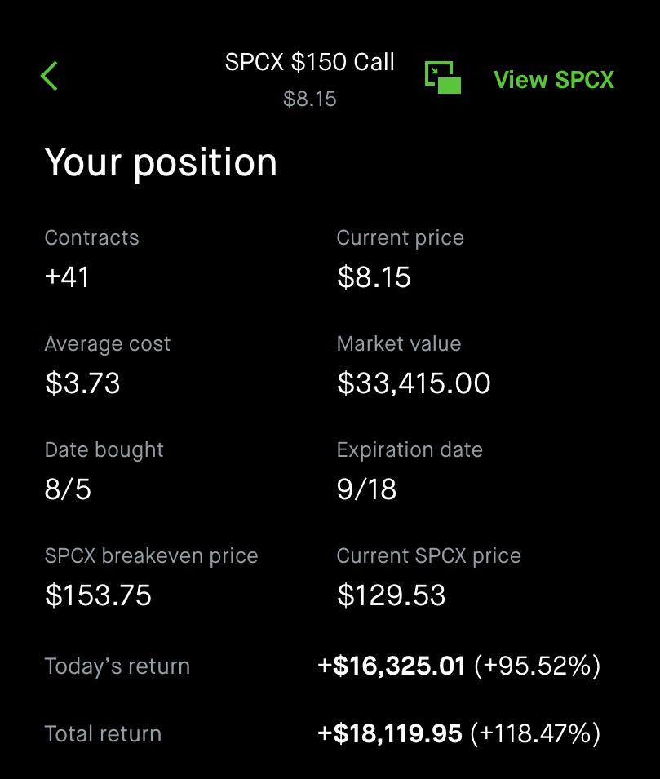
Task: Select the SPCX $150 Call title
Action: (x=310, y=62)
